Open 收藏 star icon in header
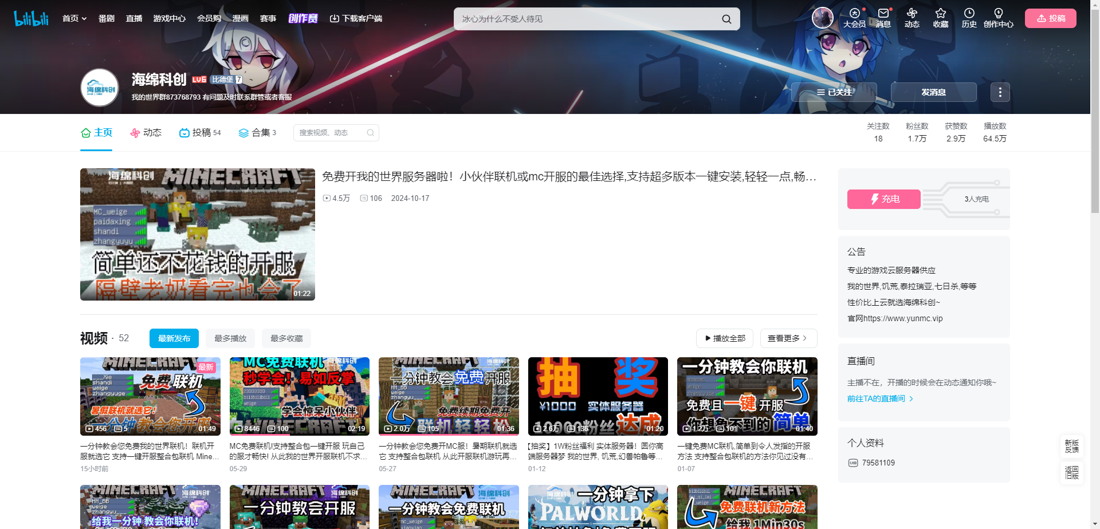This screenshot has height=529, width=1100. [941, 18]
